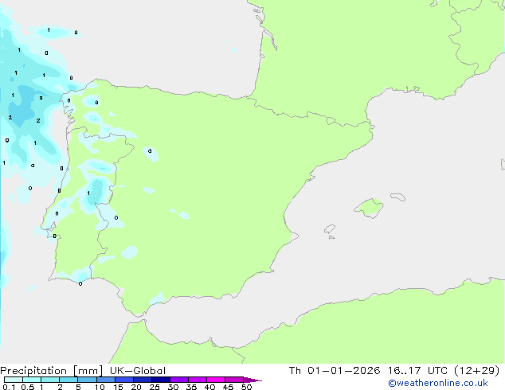Image resolution: width=505 pixels, height=390 pixels.
Task: Click the date 'Th 01-01-2026'
Action: (335, 371)
